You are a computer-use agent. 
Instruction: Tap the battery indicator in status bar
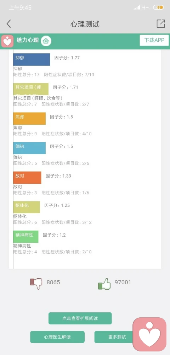(158, 7)
